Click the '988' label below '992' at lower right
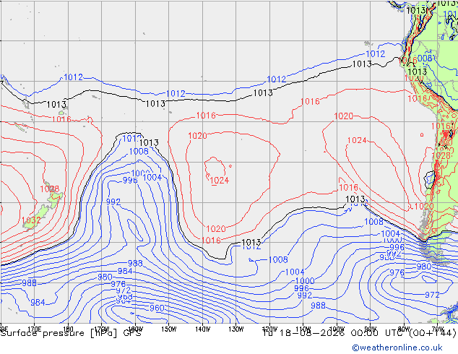The image size is (458, 354). click(x=318, y=305)
